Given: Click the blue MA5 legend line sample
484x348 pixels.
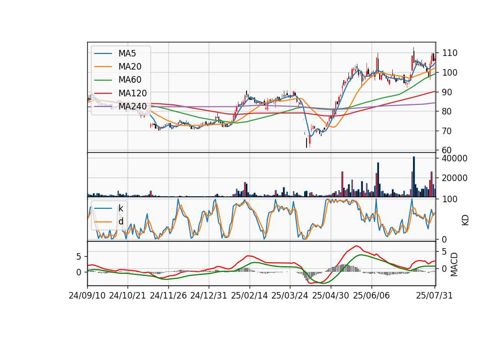Looking at the screenshot, I should (103, 54).
